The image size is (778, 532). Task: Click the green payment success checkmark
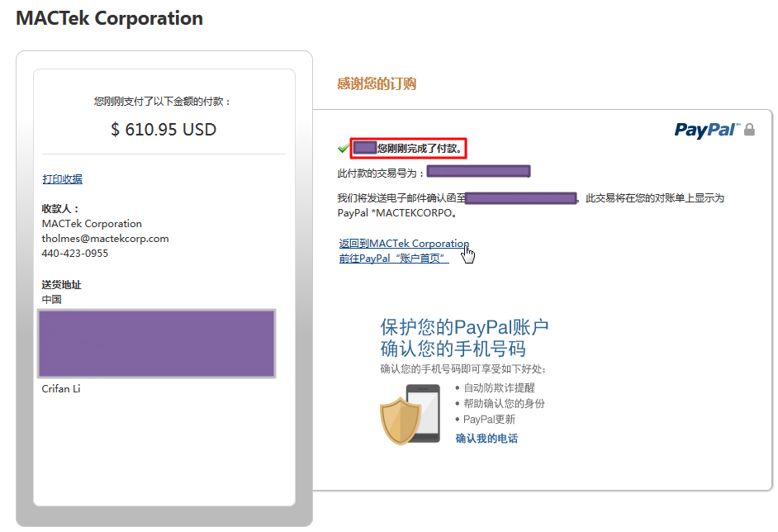pos(344,148)
